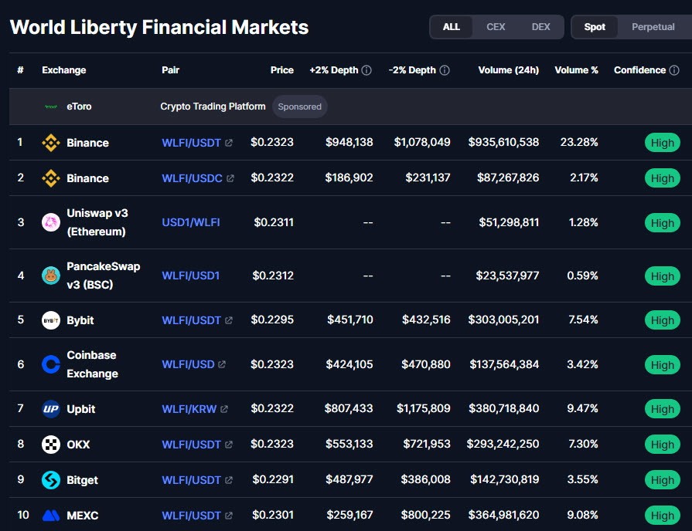Click the eToro sponsored exchange name

coord(79,107)
